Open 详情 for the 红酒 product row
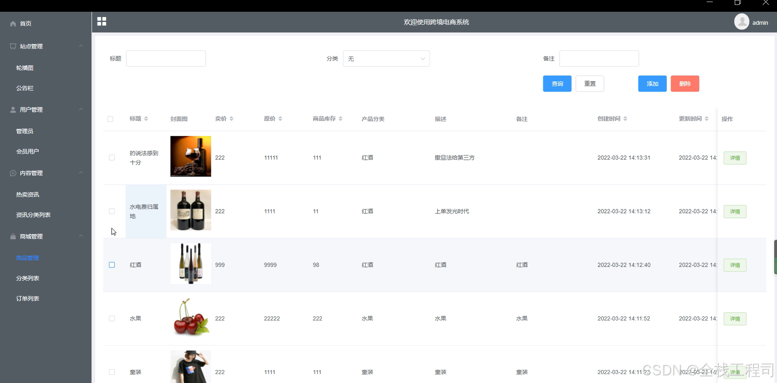777x383 pixels. (x=735, y=265)
